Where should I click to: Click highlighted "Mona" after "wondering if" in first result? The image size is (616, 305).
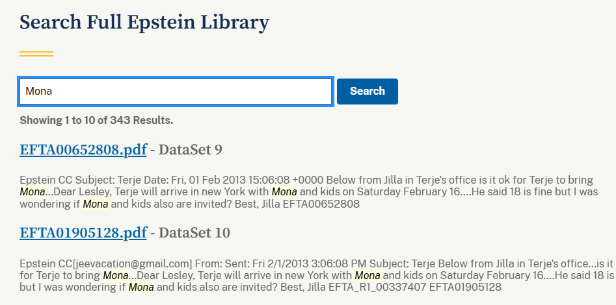coord(96,204)
